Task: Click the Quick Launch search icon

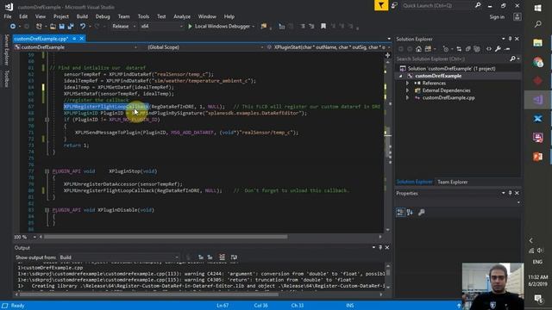Action: (x=478, y=5)
